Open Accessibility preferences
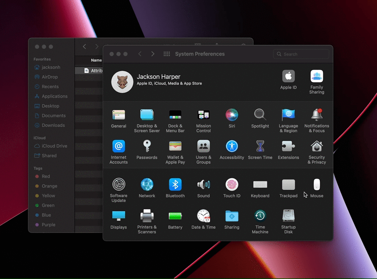377x279 pixels. click(x=232, y=150)
